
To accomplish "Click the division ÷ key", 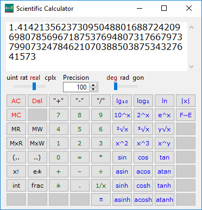I will [x=101, y=171].
